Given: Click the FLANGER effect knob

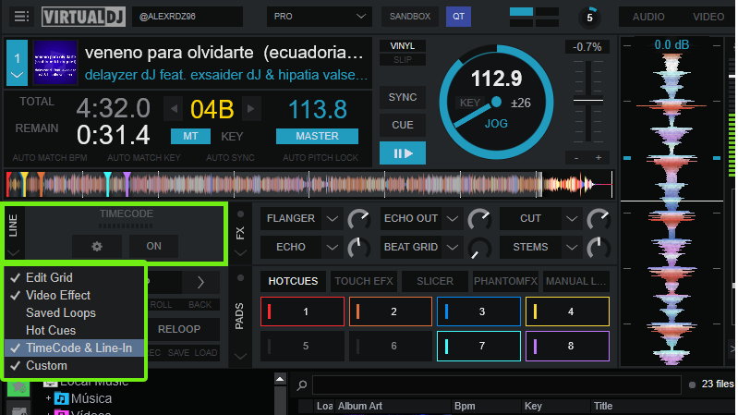Looking at the screenshot, I should (358, 220).
